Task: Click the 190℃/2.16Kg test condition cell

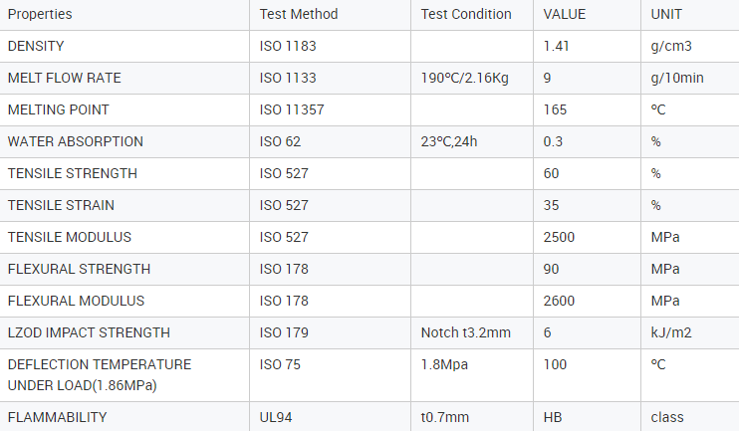Action: coord(465,78)
